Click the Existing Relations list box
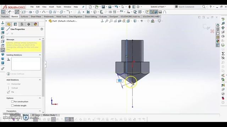The image size is (227, 127). 26,64
